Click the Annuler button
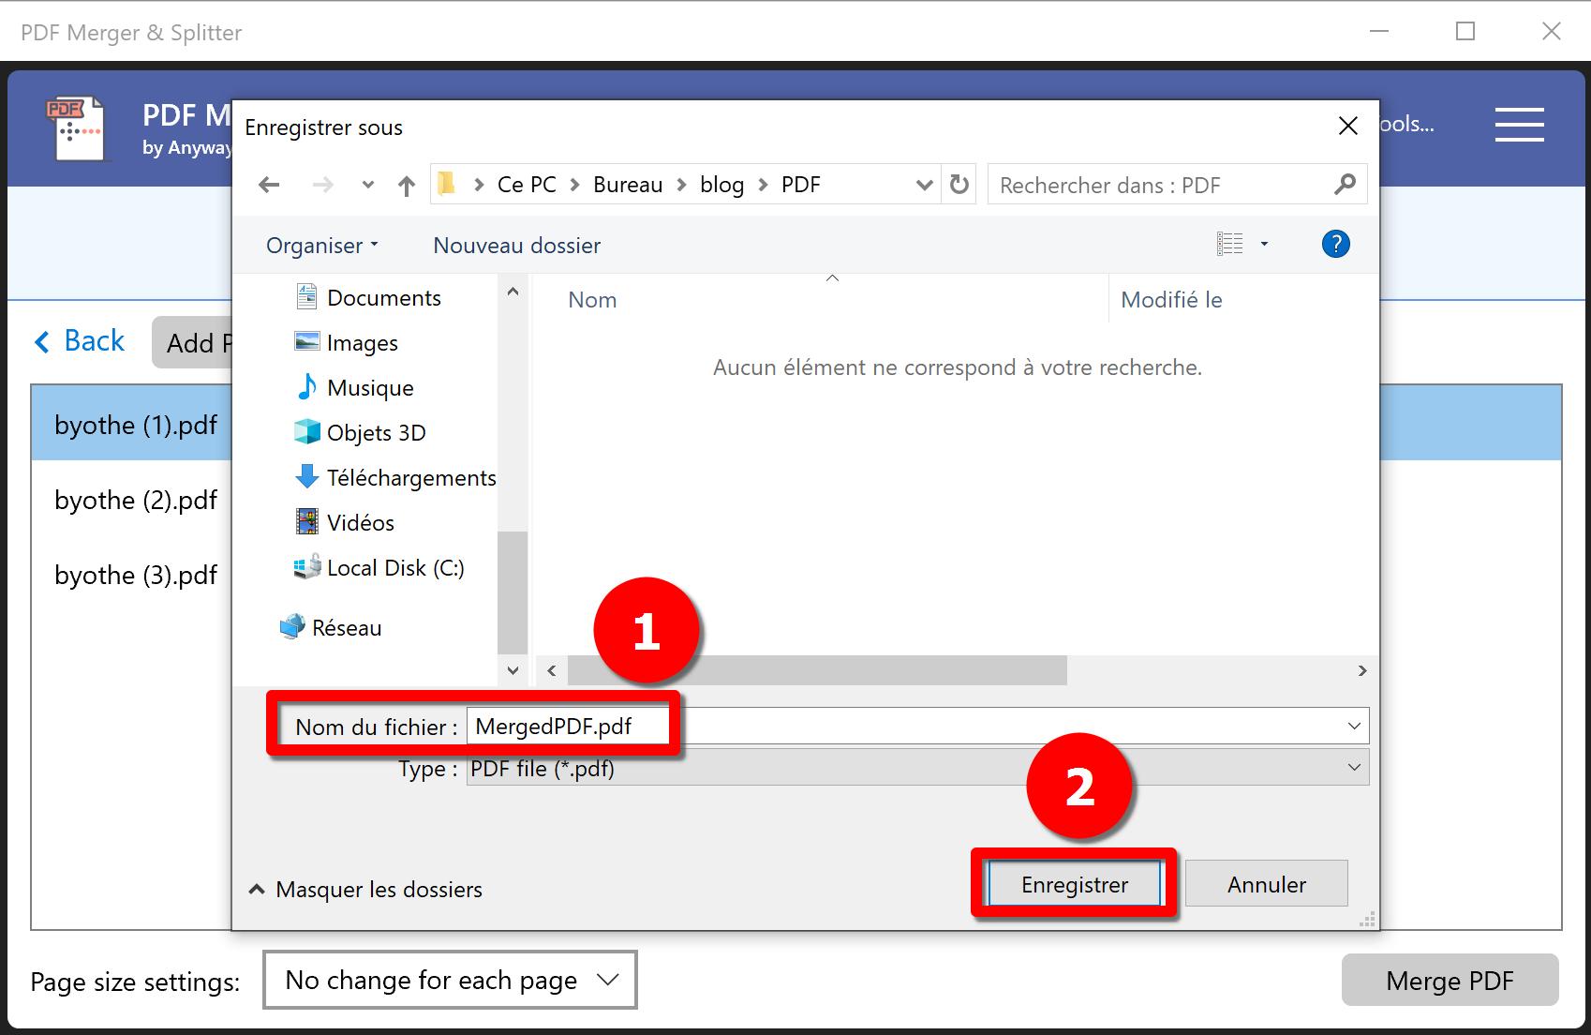1591x1035 pixels. [x=1266, y=885]
